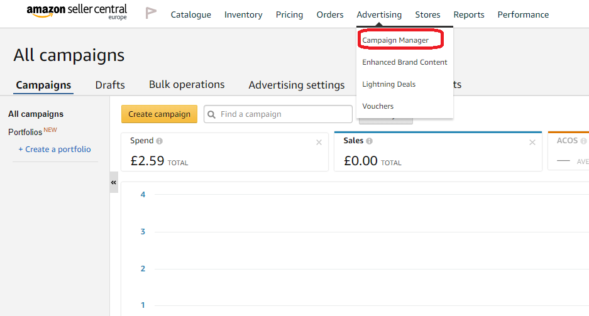Click the flag icon beside the logo
The image size is (589, 316).
tap(151, 13)
